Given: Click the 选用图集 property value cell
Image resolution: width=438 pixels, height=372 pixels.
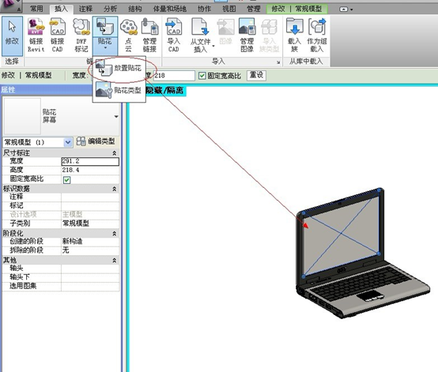Looking at the screenshot, I should pos(90,286).
